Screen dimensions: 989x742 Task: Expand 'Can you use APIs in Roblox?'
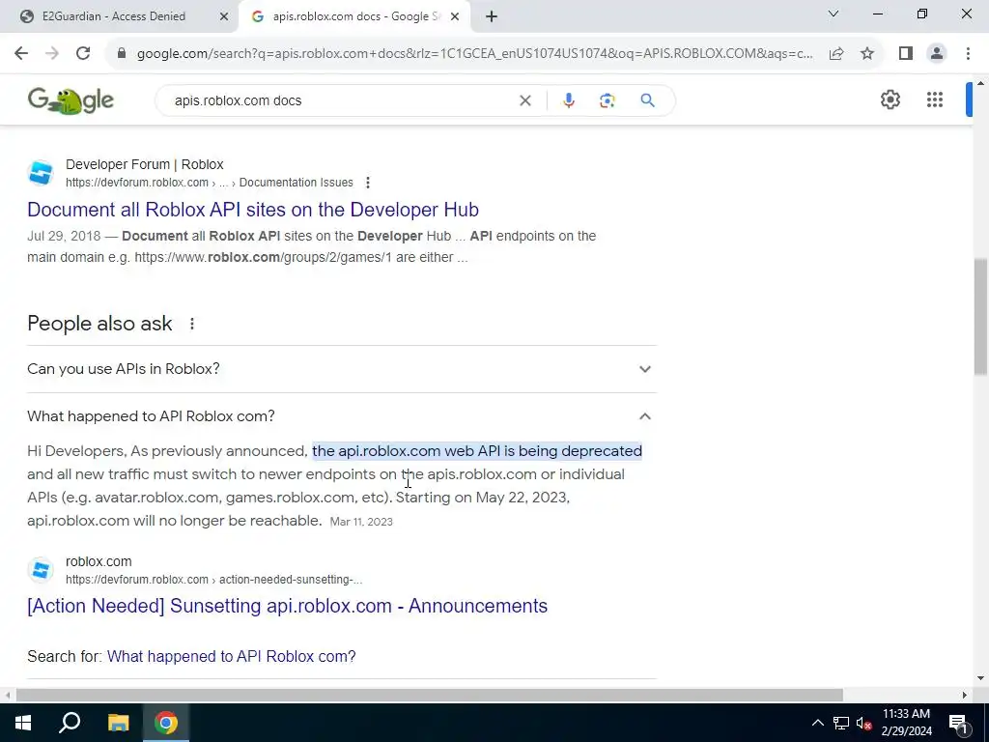click(x=342, y=369)
